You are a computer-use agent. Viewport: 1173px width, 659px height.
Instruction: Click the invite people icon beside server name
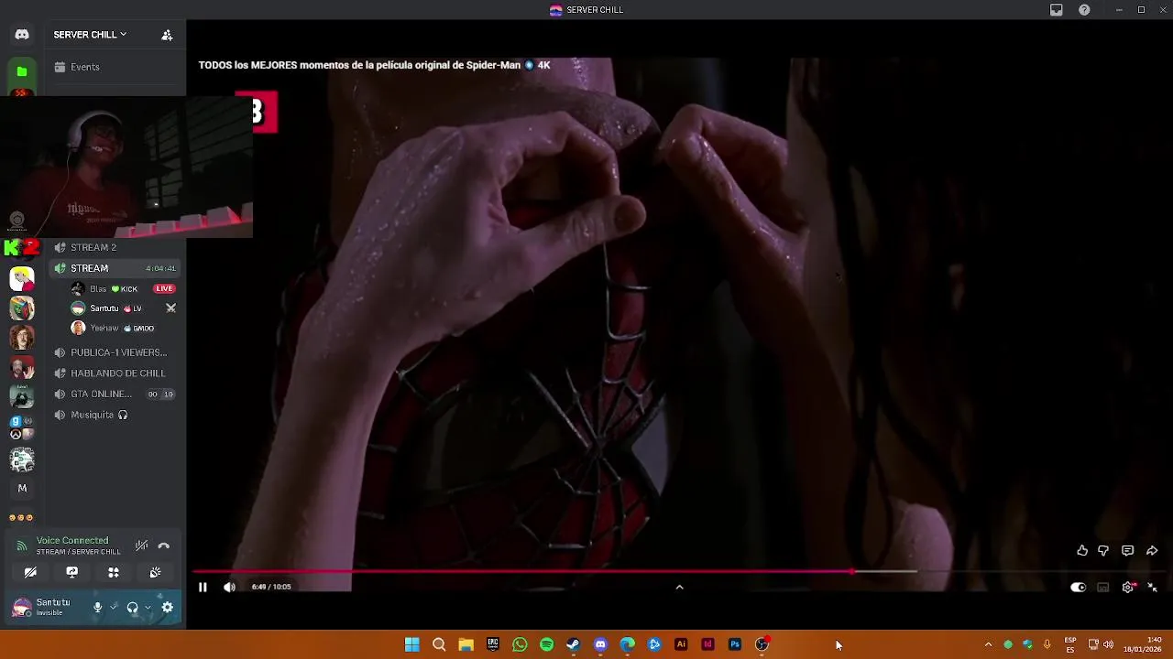pyautogui.click(x=167, y=35)
